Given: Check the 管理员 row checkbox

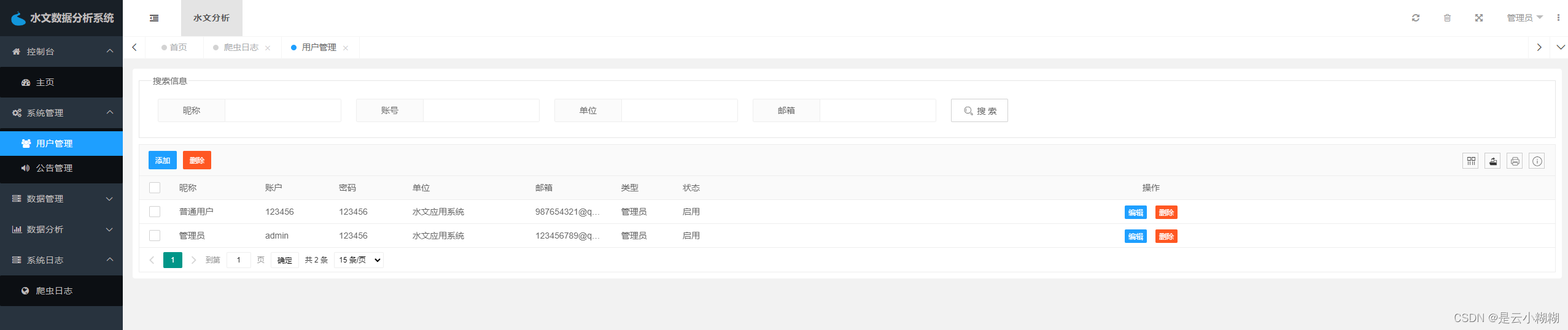Looking at the screenshot, I should 155,236.
